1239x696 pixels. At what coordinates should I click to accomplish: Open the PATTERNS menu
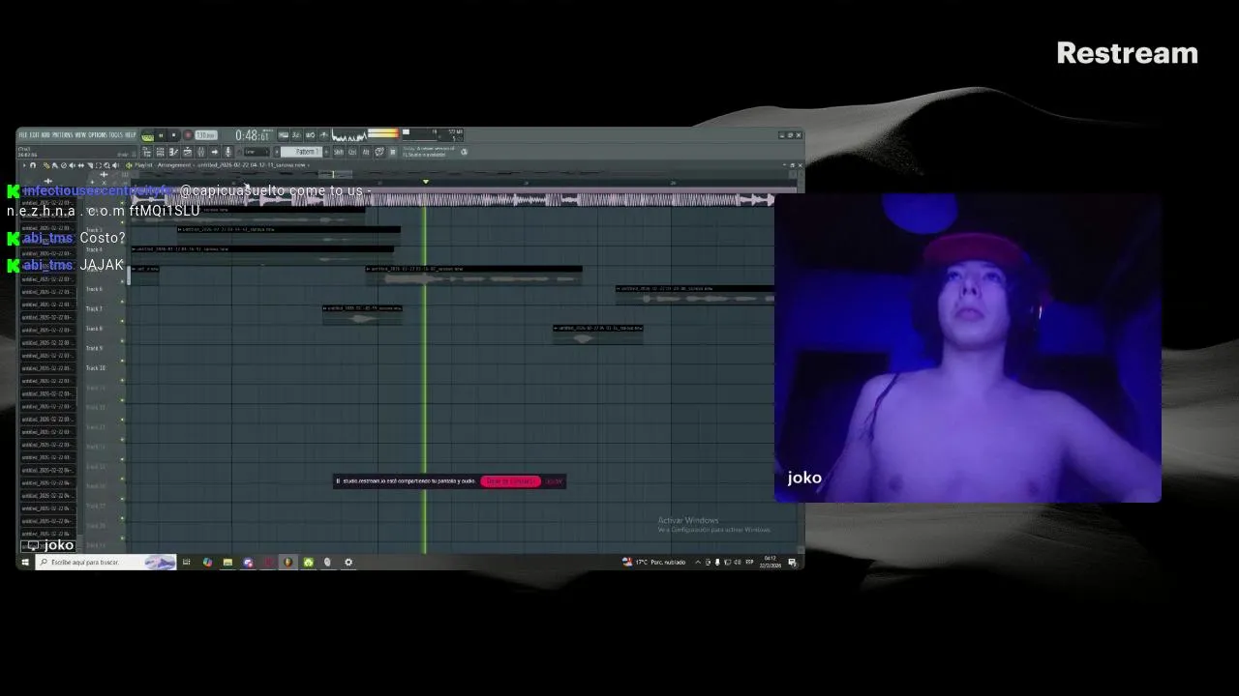pos(63,134)
